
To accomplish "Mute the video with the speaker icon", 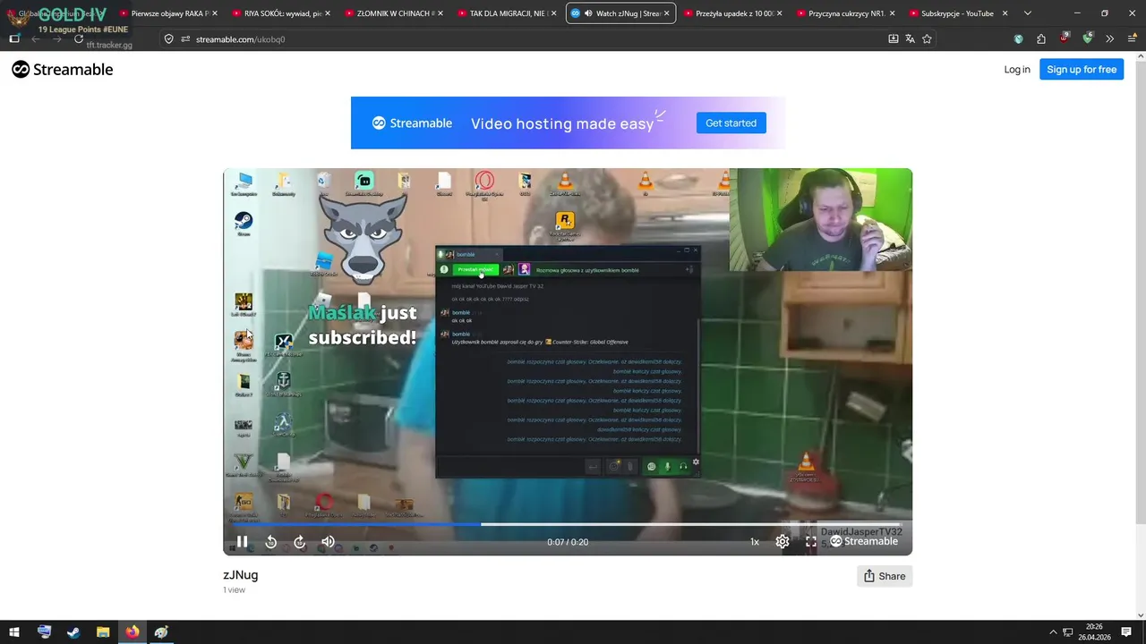I will (x=329, y=542).
